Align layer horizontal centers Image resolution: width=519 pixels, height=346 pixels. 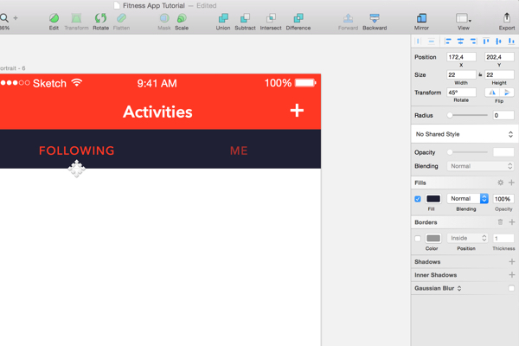click(x=460, y=41)
